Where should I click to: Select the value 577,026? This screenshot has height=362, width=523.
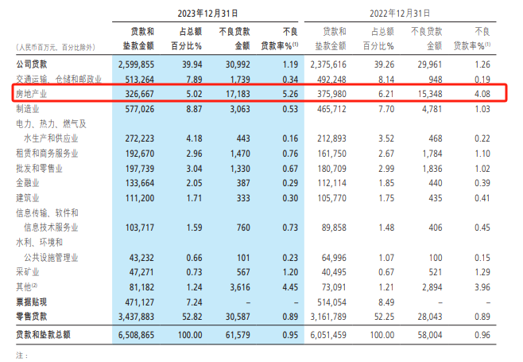pos(140,109)
